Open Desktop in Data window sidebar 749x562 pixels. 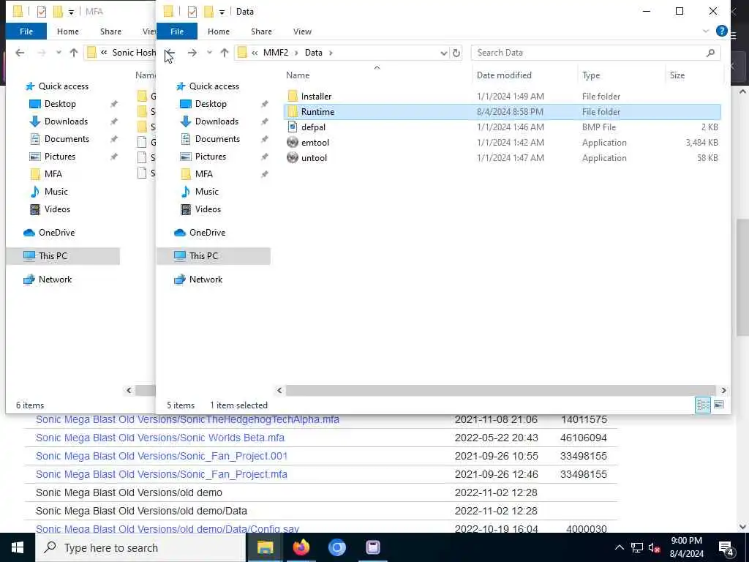tap(211, 104)
